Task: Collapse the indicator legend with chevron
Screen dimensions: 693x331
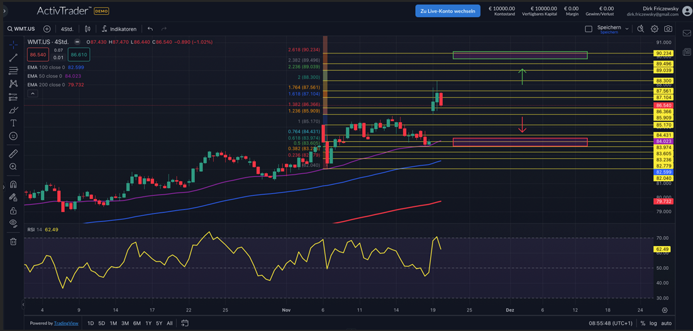Action: 33,94
